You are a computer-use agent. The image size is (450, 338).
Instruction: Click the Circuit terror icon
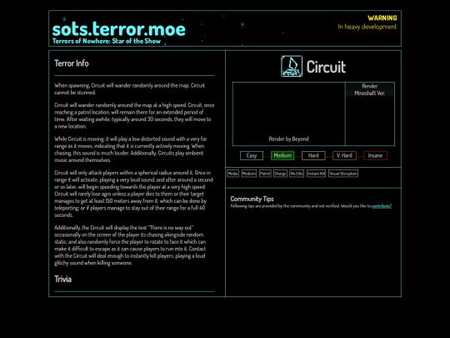[x=292, y=66]
